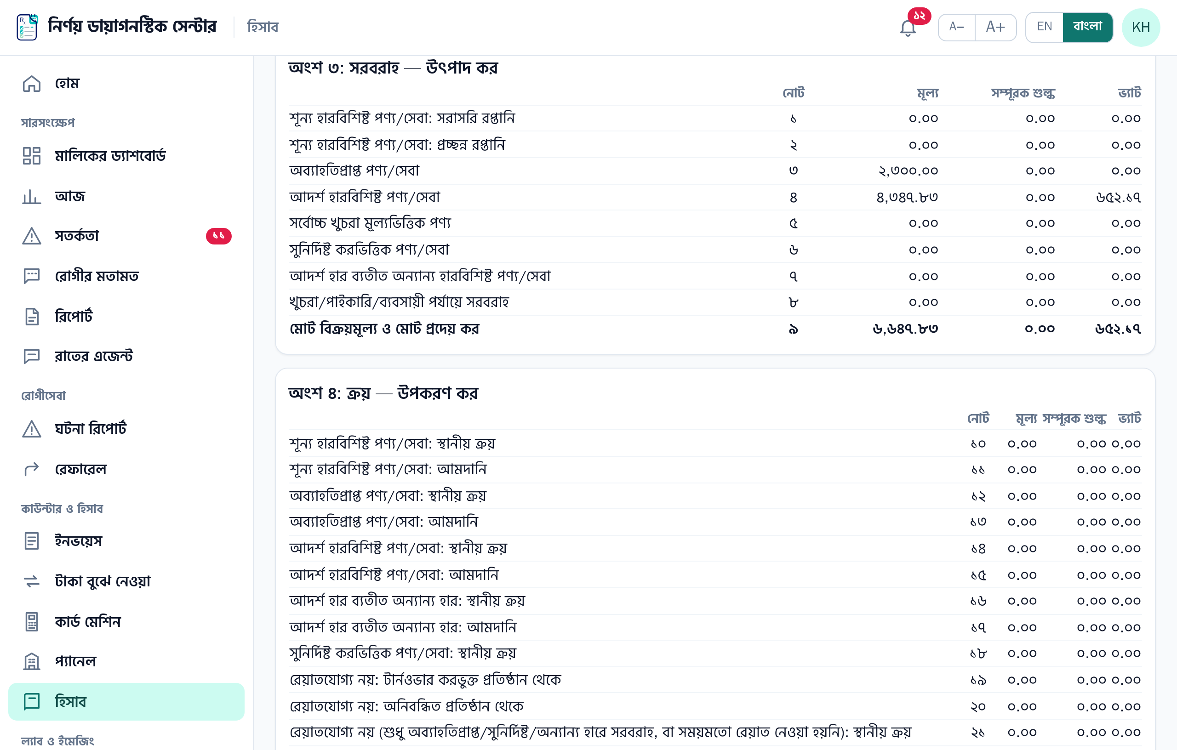Click the নির্ণয় ডায়াগনস্টিক সেন্টার title

click(132, 26)
